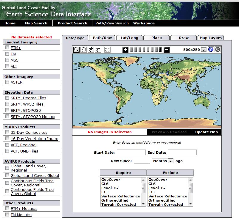Choose the add-to-selection arrow tool

click(91, 50)
